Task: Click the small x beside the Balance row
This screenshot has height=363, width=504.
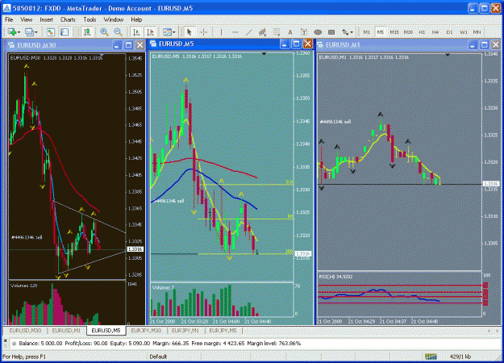Action: click(x=5, y=340)
